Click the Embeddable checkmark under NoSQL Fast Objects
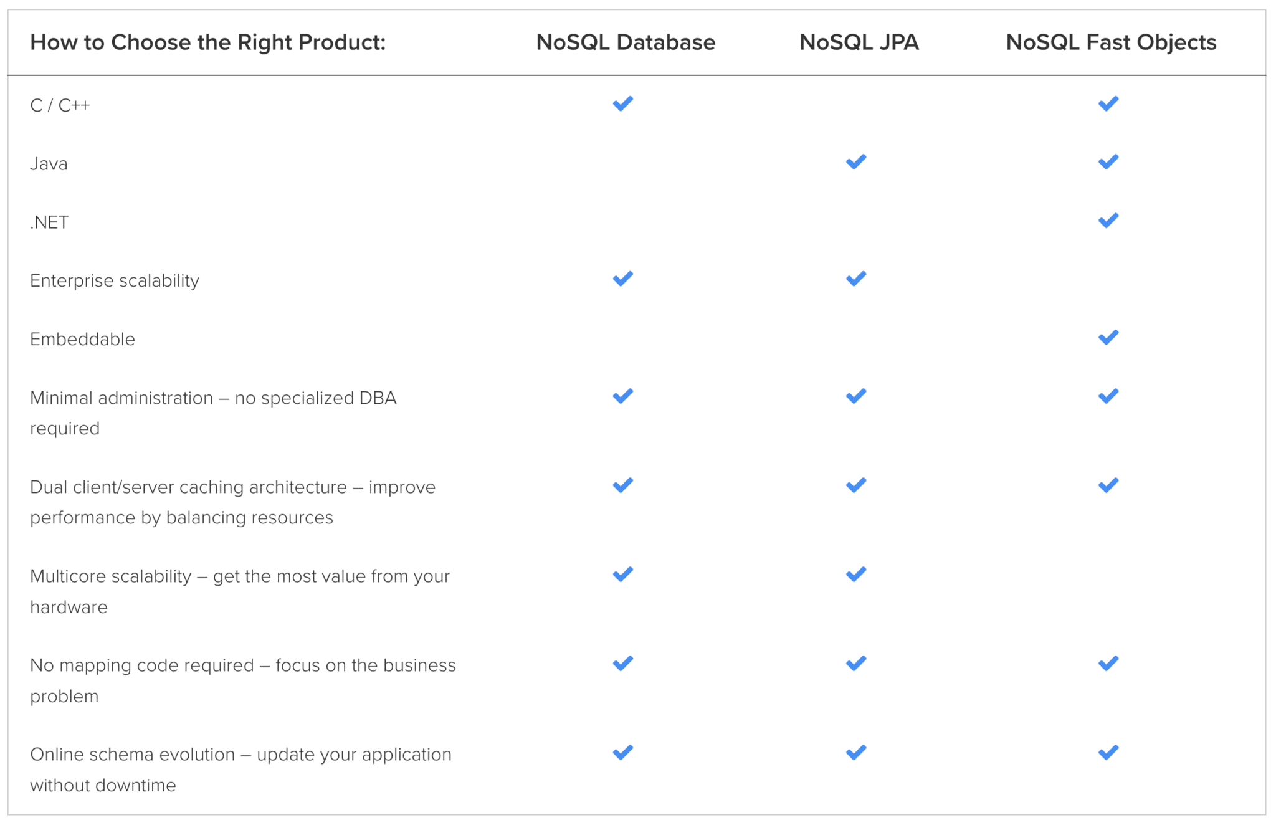Screen dimensions: 1276x825 pos(1108,338)
